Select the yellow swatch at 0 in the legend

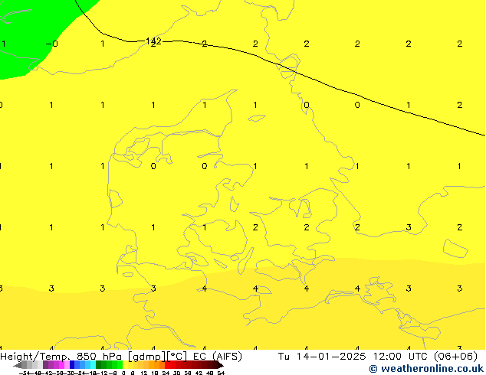(125, 365)
